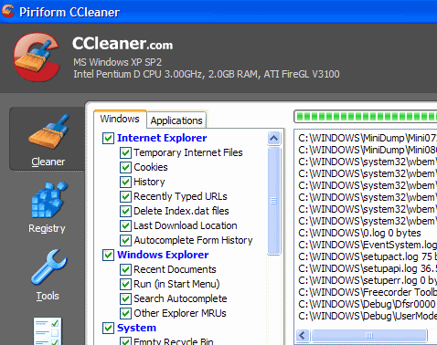Select the setuperr.log result line

tap(368, 280)
